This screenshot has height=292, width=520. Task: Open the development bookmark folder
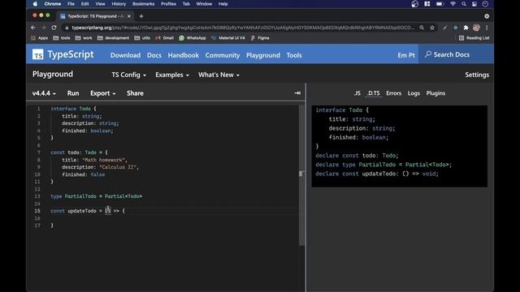click(x=113, y=38)
